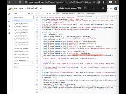Bookmark this page with the star
126x94 pixels.
coord(103,2)
